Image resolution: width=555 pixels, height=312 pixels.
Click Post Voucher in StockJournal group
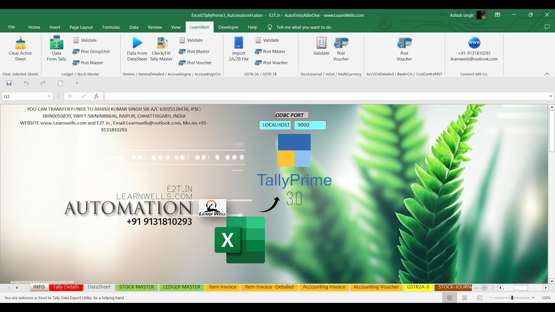coord(341,49)
